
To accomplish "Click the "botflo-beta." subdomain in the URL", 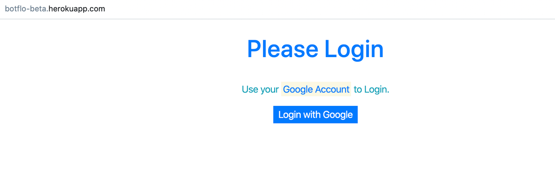I will click(26, 9).
